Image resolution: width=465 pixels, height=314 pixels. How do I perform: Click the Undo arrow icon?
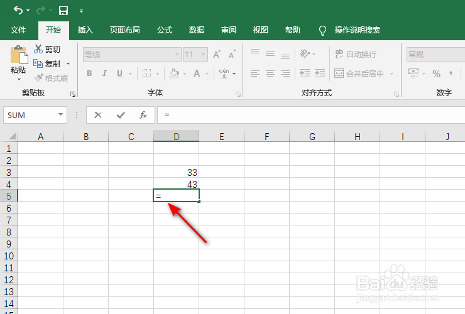click(x=18, y=11)
